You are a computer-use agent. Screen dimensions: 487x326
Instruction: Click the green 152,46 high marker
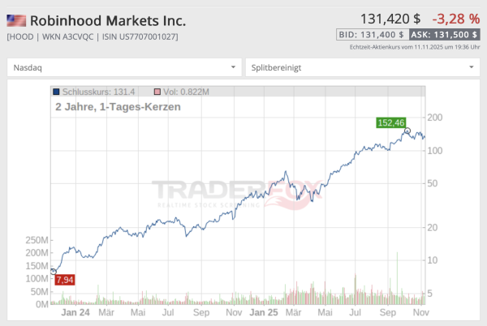[390, 122]
